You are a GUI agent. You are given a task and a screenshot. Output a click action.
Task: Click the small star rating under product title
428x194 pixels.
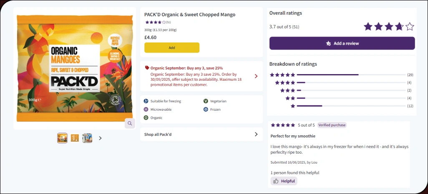click(155, 22)
